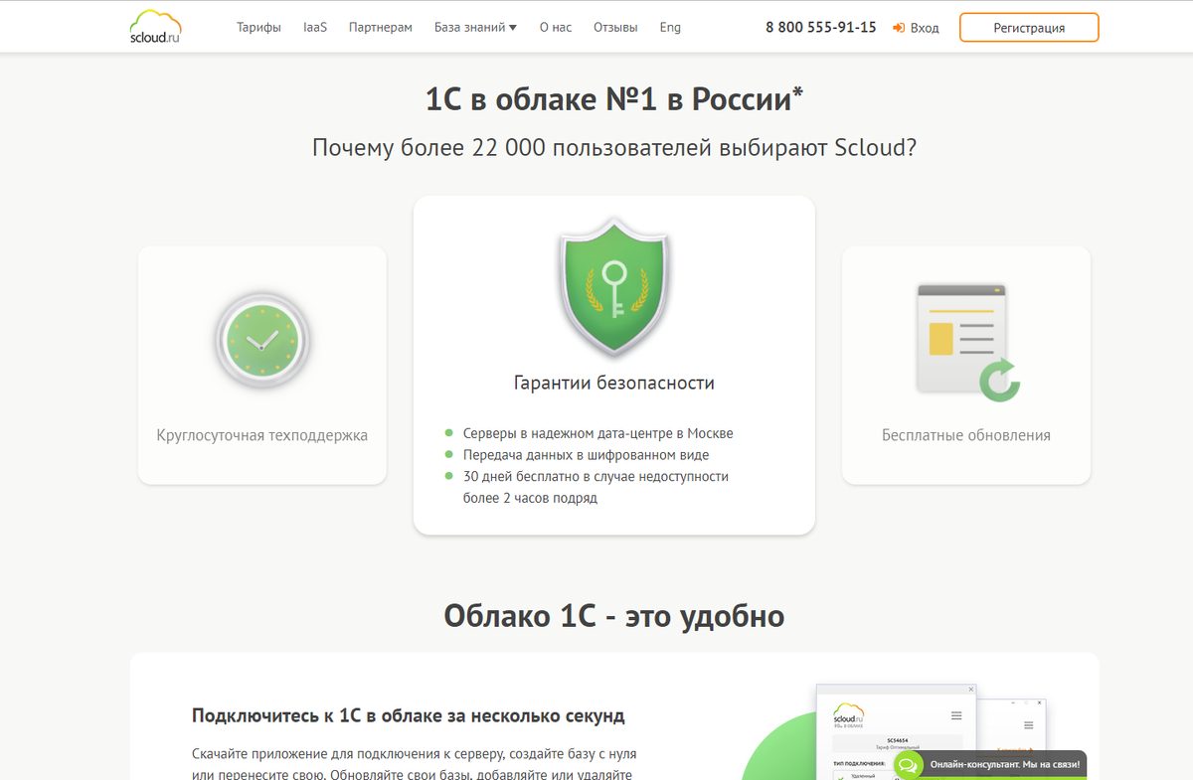Open the О нас page
Image resolution: width=1193 pixels, height=780 pixels.
pos(556,27)
